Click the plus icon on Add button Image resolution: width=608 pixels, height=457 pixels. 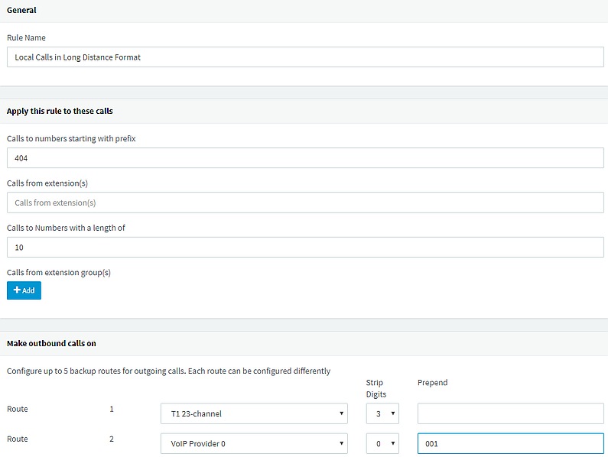pos(17,290)
